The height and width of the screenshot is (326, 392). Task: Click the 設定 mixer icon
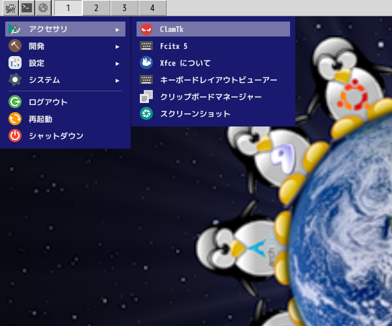click(15, 63)
